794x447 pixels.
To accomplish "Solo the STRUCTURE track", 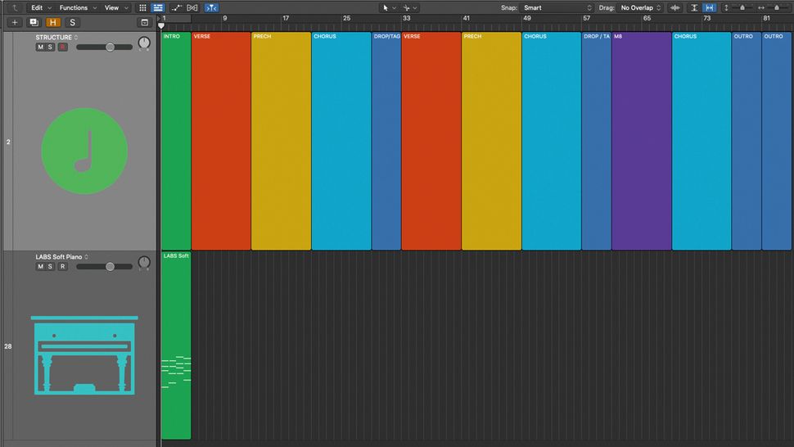I will click(x=50, y=47).
